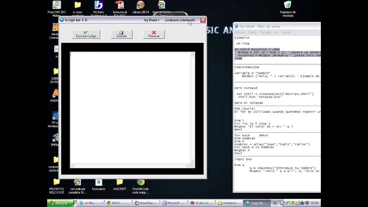The height and width of the screenshot is (207, 368).
Task: Click the Sin título - Bloc de notas title bar
Action: pos(277,26)
